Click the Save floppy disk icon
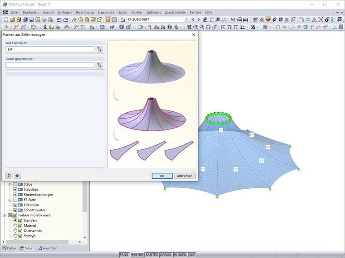This screenshot has height=258, width=345. click(31, 19)
